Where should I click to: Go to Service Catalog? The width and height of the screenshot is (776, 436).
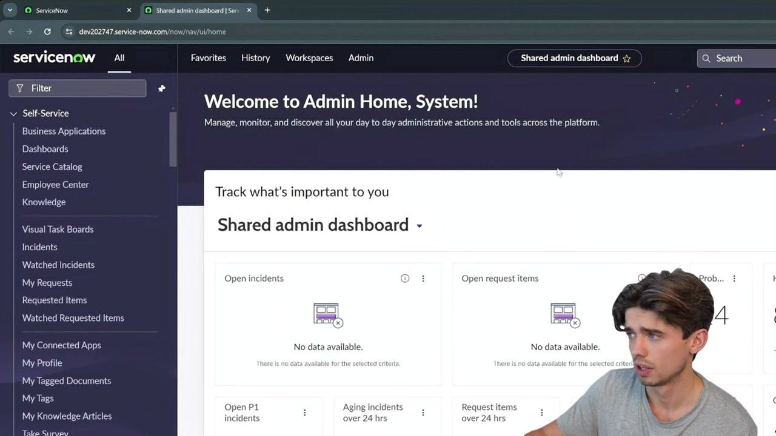coord(52,167)
